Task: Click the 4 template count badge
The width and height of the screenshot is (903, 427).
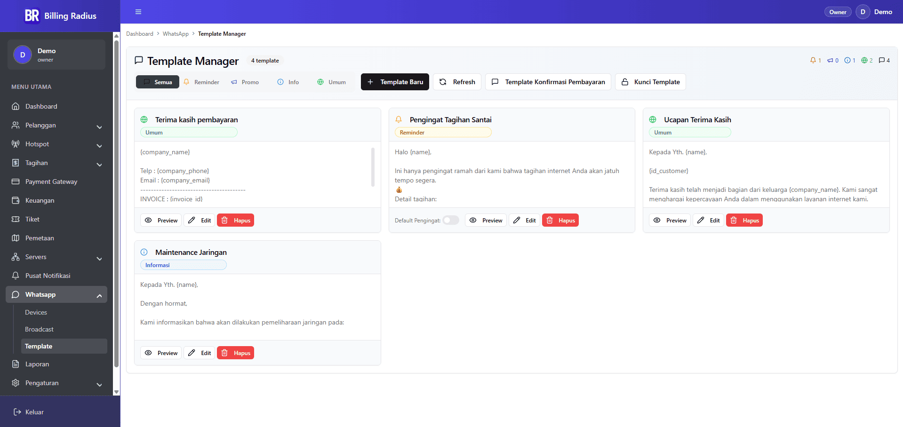Action: point(265,61)
